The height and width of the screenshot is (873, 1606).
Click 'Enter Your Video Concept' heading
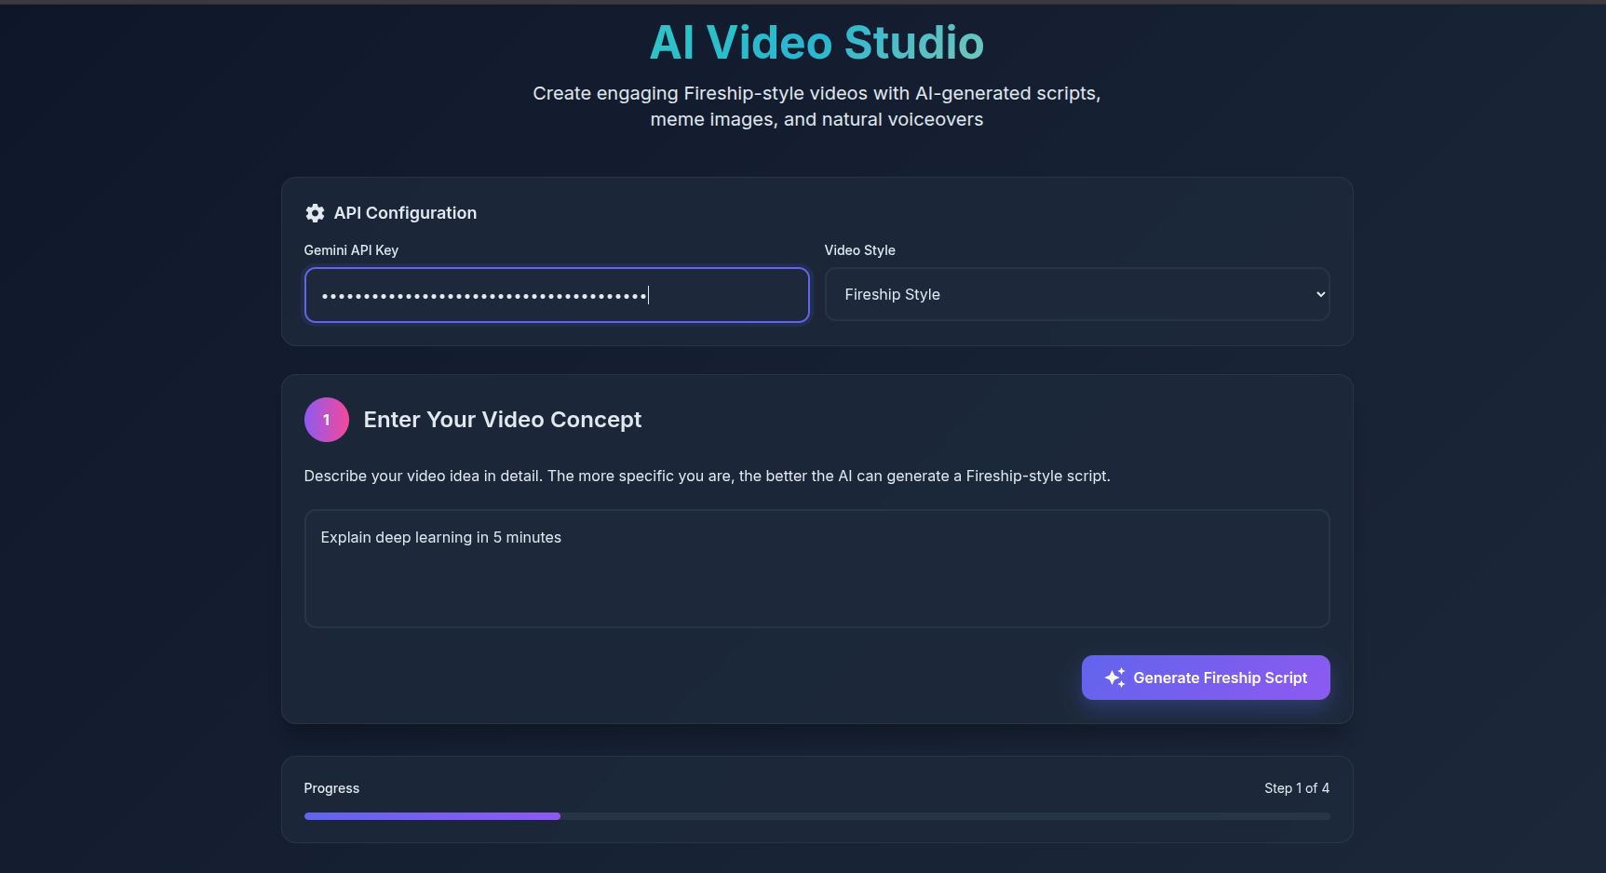click(x=503, y=420)
